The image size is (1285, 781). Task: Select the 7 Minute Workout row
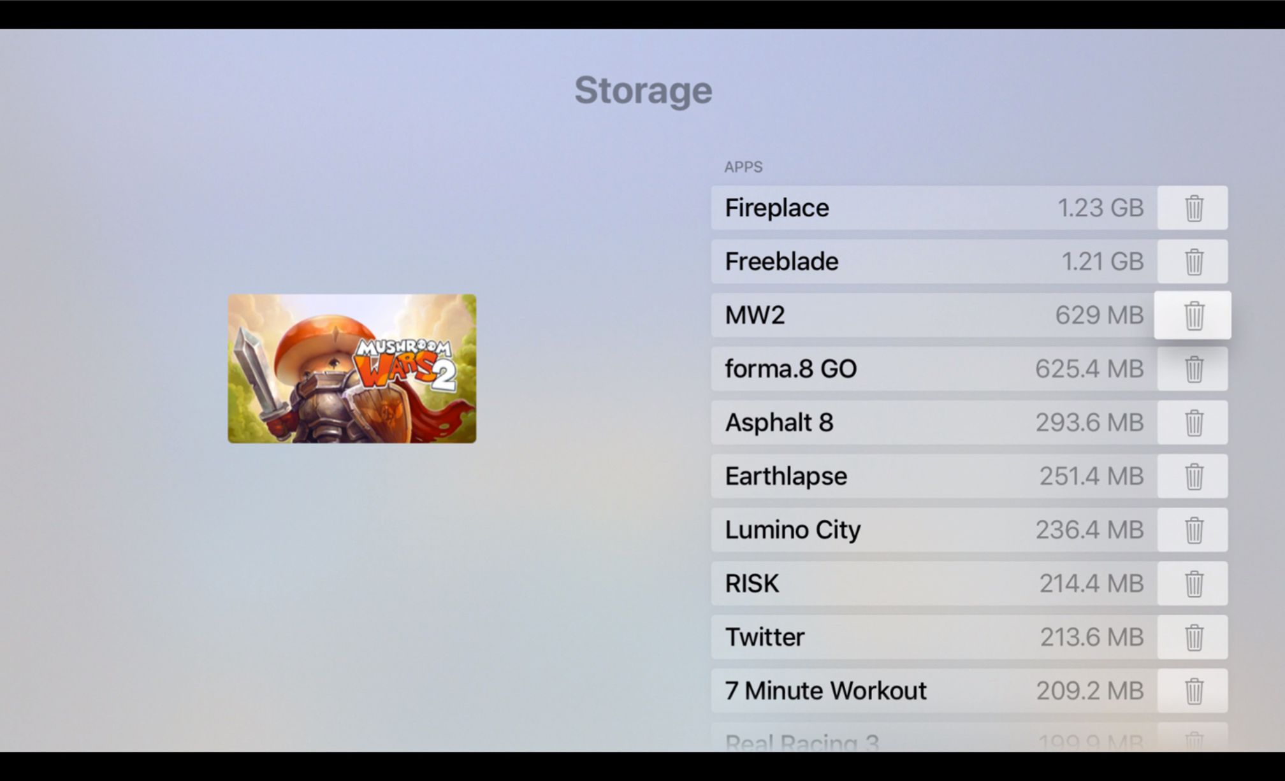coord(934,691)
